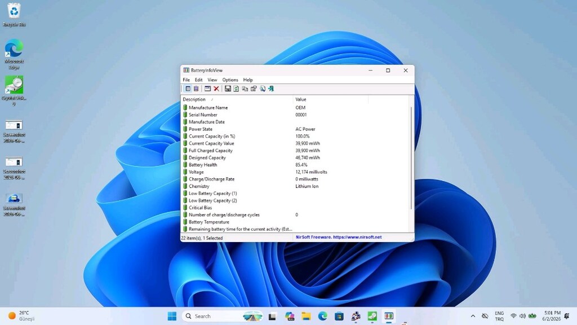Image resolution: width=577 pixels, height=325 pixels.
Task: Open the Help menu
Action: pos(248,80)
